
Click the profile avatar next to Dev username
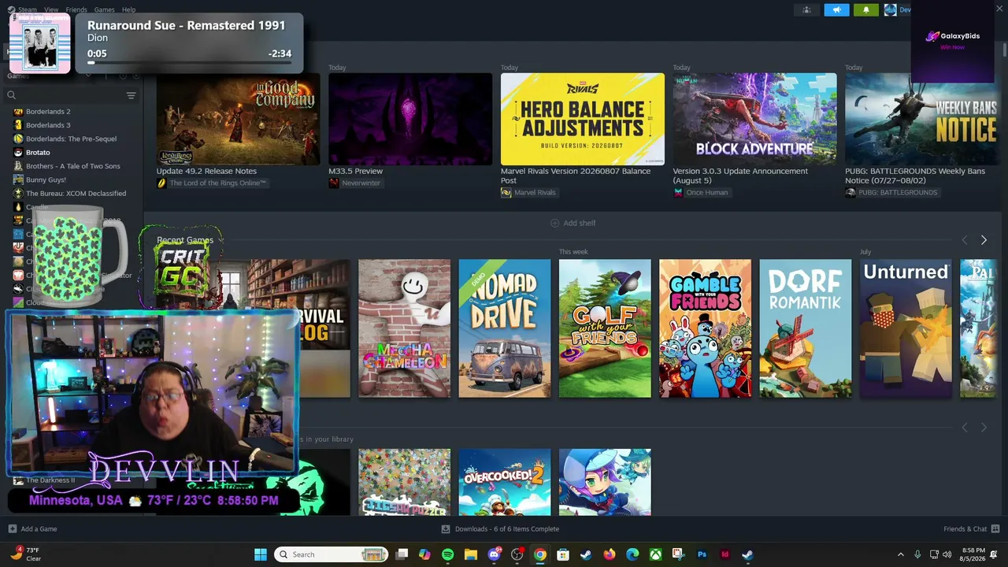(891, 9)
